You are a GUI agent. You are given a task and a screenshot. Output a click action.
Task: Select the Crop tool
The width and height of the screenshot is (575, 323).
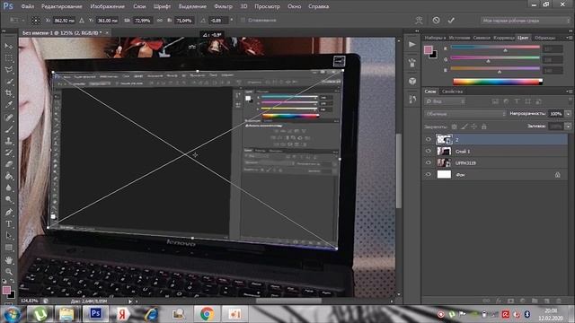(9, 93)
